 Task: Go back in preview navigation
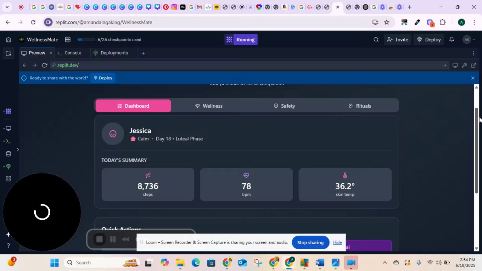coord(24,65)
